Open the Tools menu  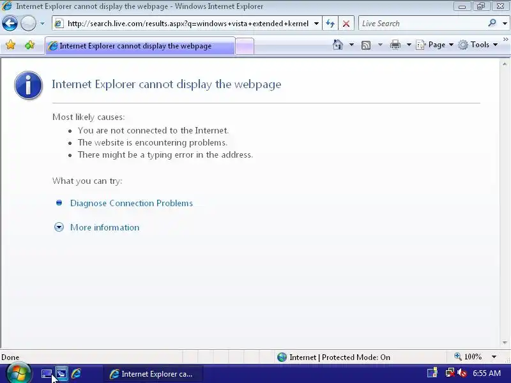pos(478,45)
